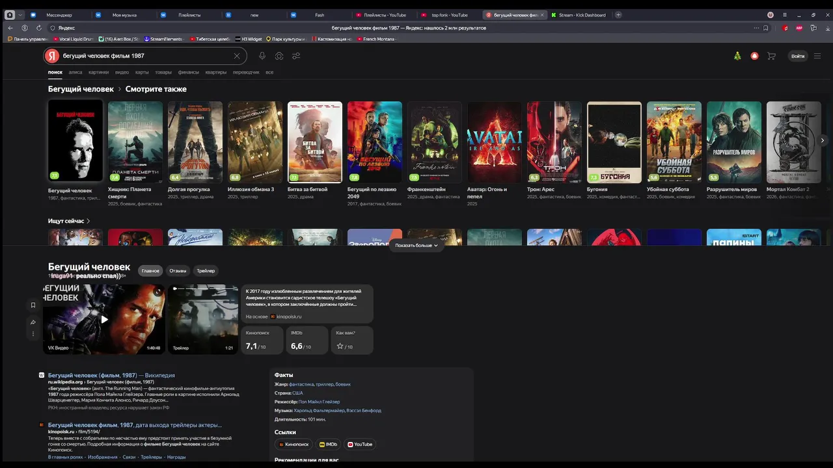Open the Бугония poster
833x468 pixels.
pyautogui.click(x=614, y=142)
